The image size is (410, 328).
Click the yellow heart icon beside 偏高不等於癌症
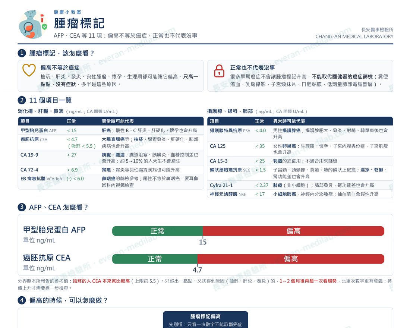[29, 70]
